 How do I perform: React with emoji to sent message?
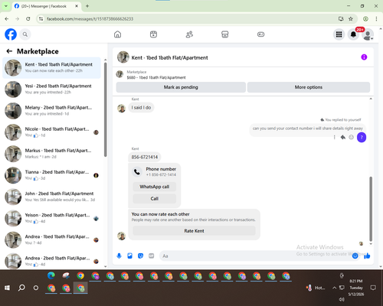click(352, 138)
